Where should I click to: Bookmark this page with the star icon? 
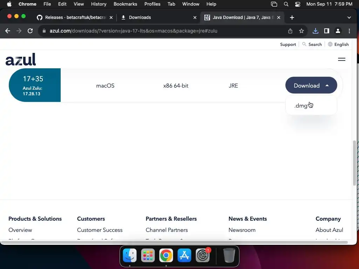pyautogui.click(x=301, y=31)
